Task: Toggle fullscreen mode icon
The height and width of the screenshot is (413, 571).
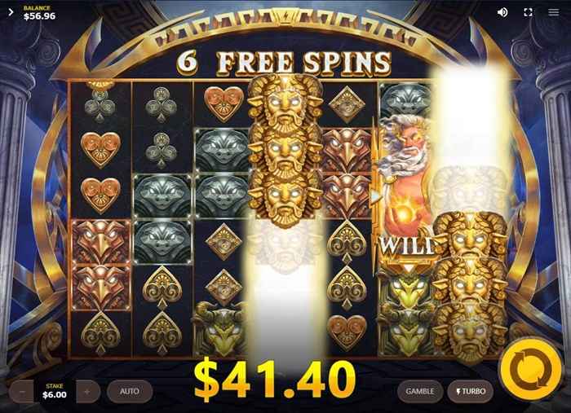Action: point(528,12)
